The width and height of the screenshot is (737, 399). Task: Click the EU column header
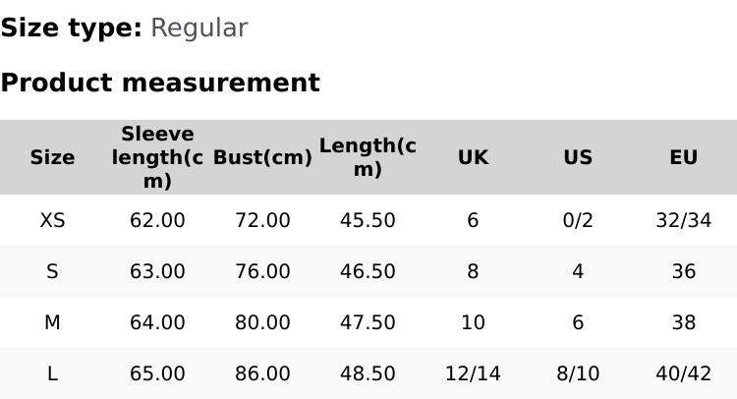(x=683, y=157)
